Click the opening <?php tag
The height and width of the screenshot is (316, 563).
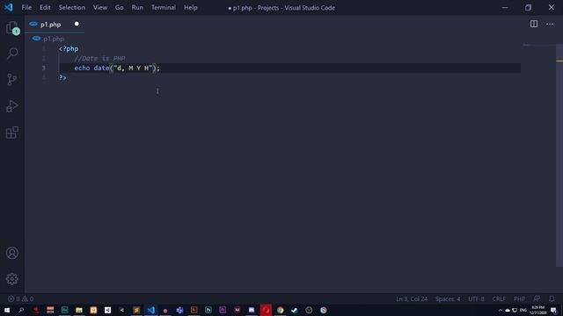pyautogui.click(x=69, y=49)
